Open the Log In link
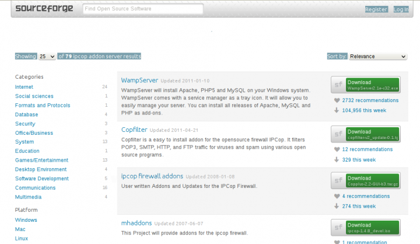Image resolution: width=420 pixels, height=244 pixels. (x=401, y=9)
